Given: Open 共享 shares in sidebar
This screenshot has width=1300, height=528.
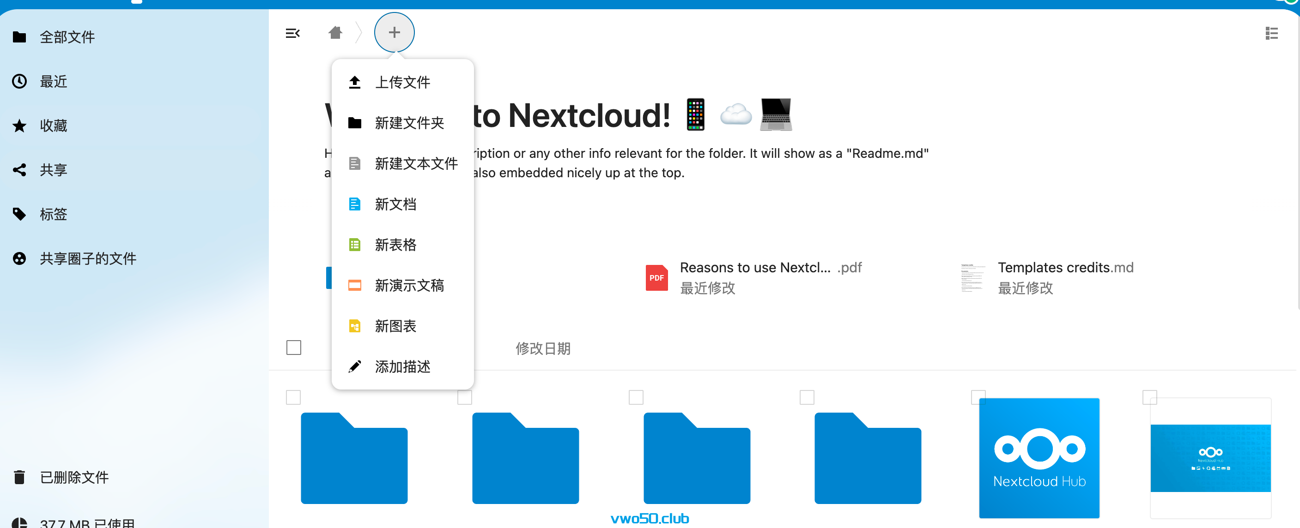Looking at the screenshot, I should [53, 170].
